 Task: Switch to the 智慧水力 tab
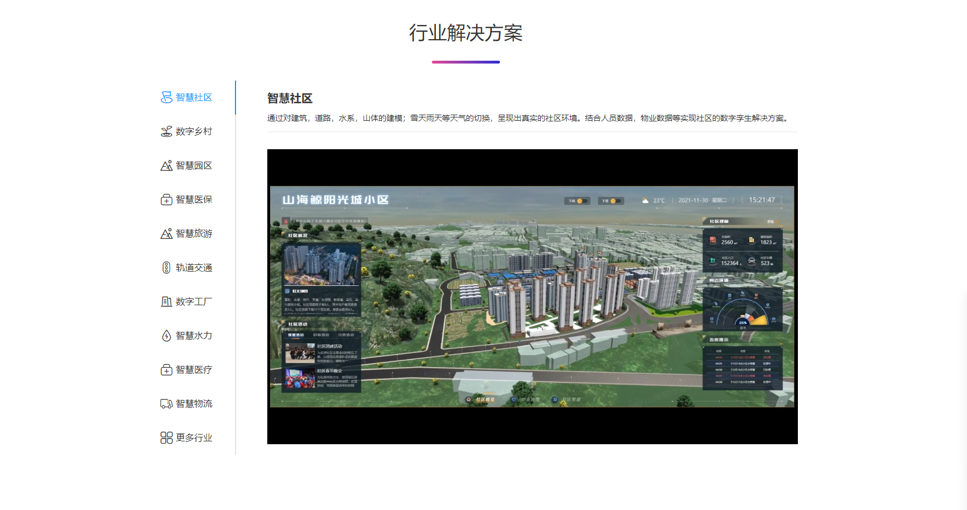pos(186,336)
